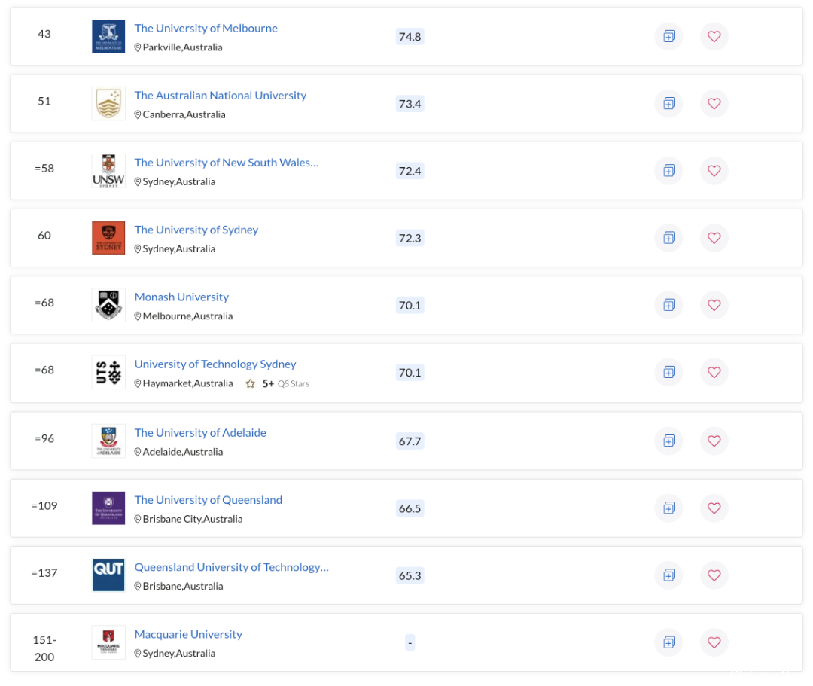The image size is (813, 686).
Task: Click the compare icon for UNSW
Action: pyautogui.click(x=668, y=171)
